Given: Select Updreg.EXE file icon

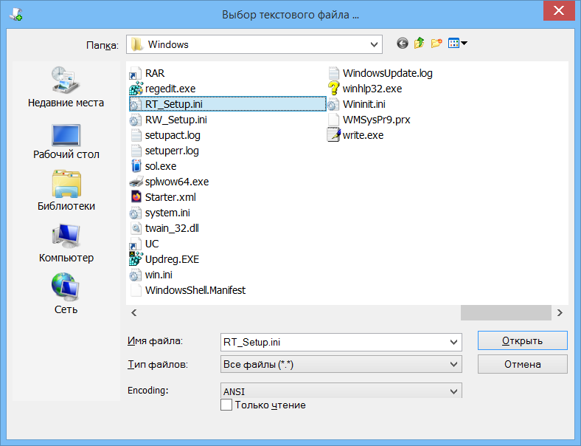Looking at the screenshot, I should 136,259.
